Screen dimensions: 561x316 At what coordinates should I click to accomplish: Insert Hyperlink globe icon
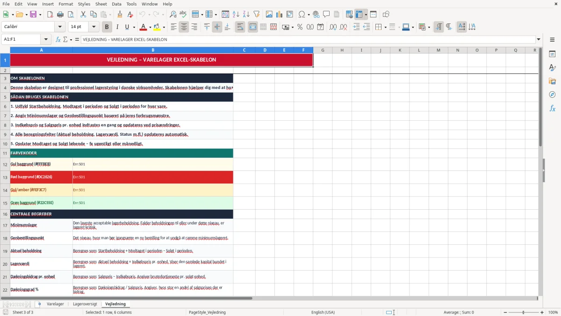316,15
